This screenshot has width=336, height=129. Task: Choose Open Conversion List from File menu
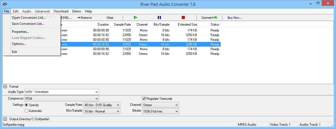pyautogui.click(x=31, y=18)
